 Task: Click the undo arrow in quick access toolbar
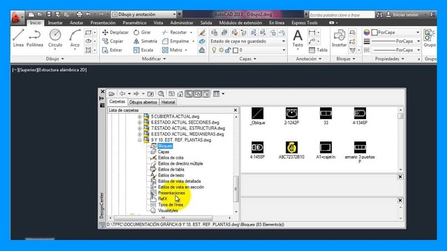88,14
